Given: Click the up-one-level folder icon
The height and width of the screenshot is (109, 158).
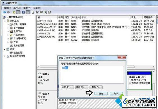Looking at the screenshot, I should pos(14,12).
